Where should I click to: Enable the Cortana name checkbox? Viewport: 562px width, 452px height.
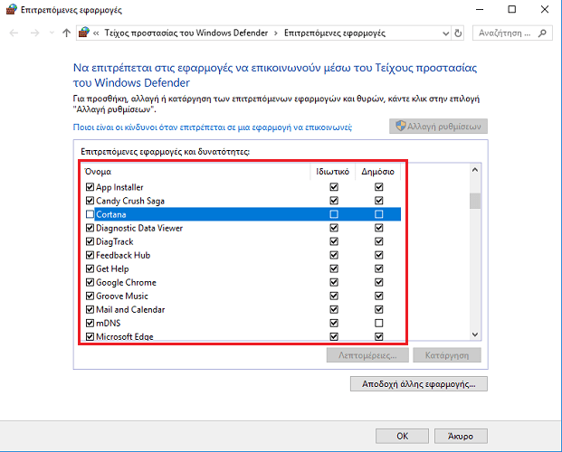(x=90, y=214)
